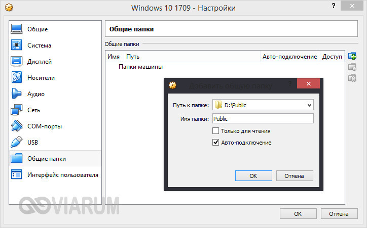The height and width of the screenshot is (228, 367).
Task: Open the Носители settings section
Action: coord(55,77)
